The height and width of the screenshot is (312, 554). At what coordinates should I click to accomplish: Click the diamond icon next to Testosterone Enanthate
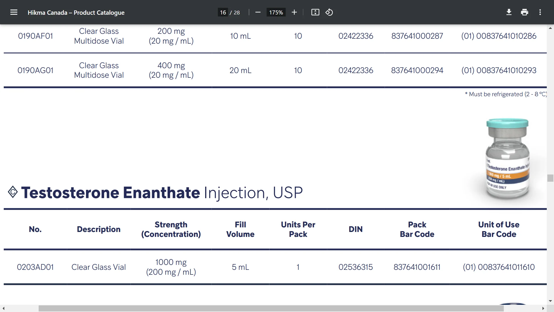click(x=12, y=192)
